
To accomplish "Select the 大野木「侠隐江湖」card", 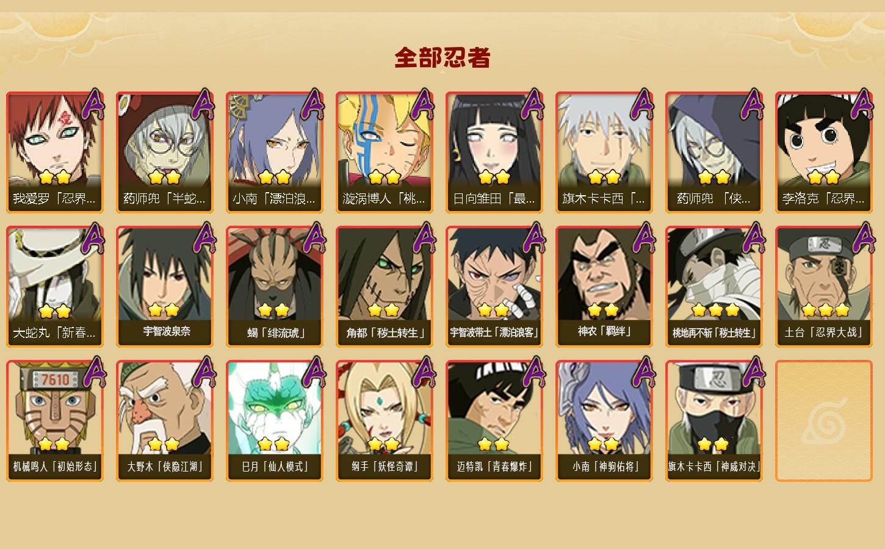I will 165,421.
